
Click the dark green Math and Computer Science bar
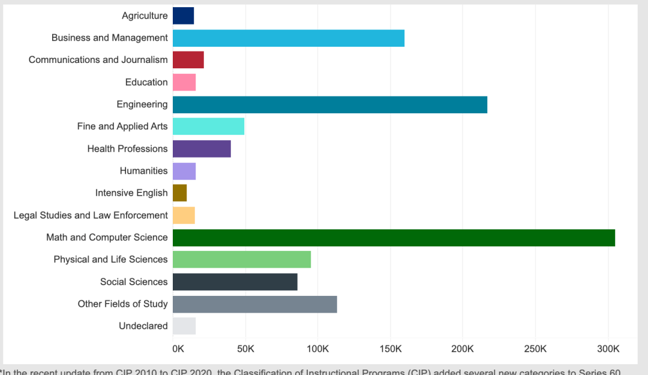(394, 238)
